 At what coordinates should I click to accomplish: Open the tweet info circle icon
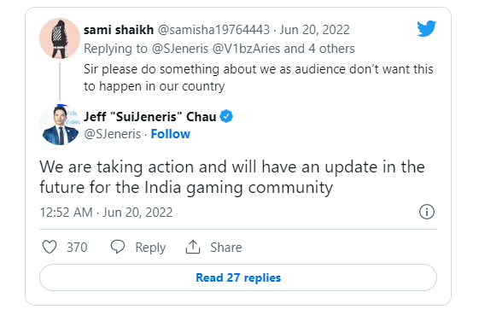pyautogui.click(x=426, y=212)
